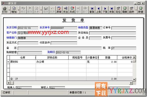The image size is (147, 97).
Task: Click the 刷新 refresh icon
Action: [x=125, y=10]
